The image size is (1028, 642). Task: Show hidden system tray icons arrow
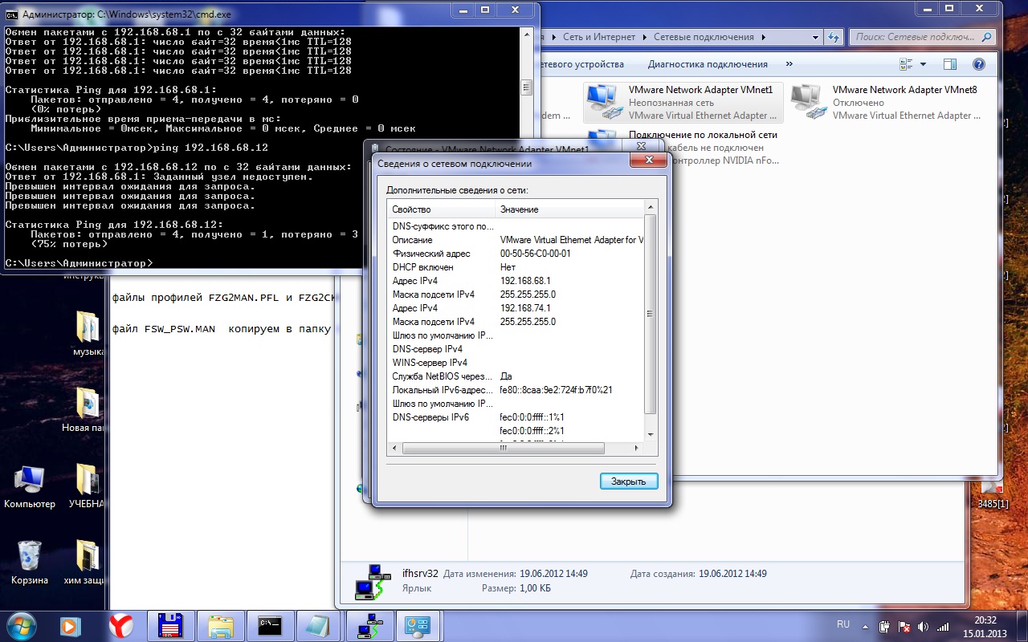tap(865, 625)
